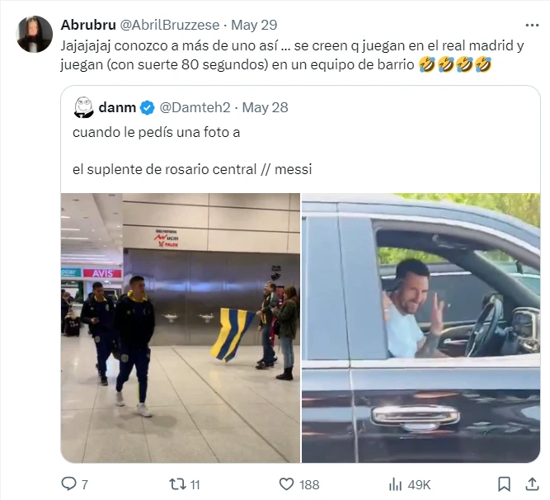Click quoted tweet text 'cuando le pedís una foto a'
This screenshot has width=550, height=500.
[157, 132]
